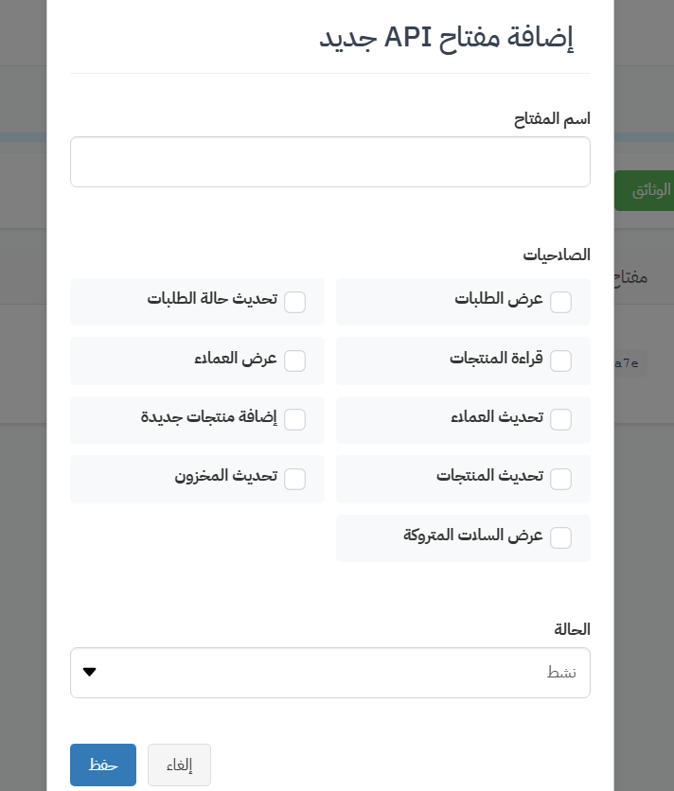674x791 pixels.
Task: Save the new API key with حفظ
Action: pyautogui.click(x=103, y=765)
